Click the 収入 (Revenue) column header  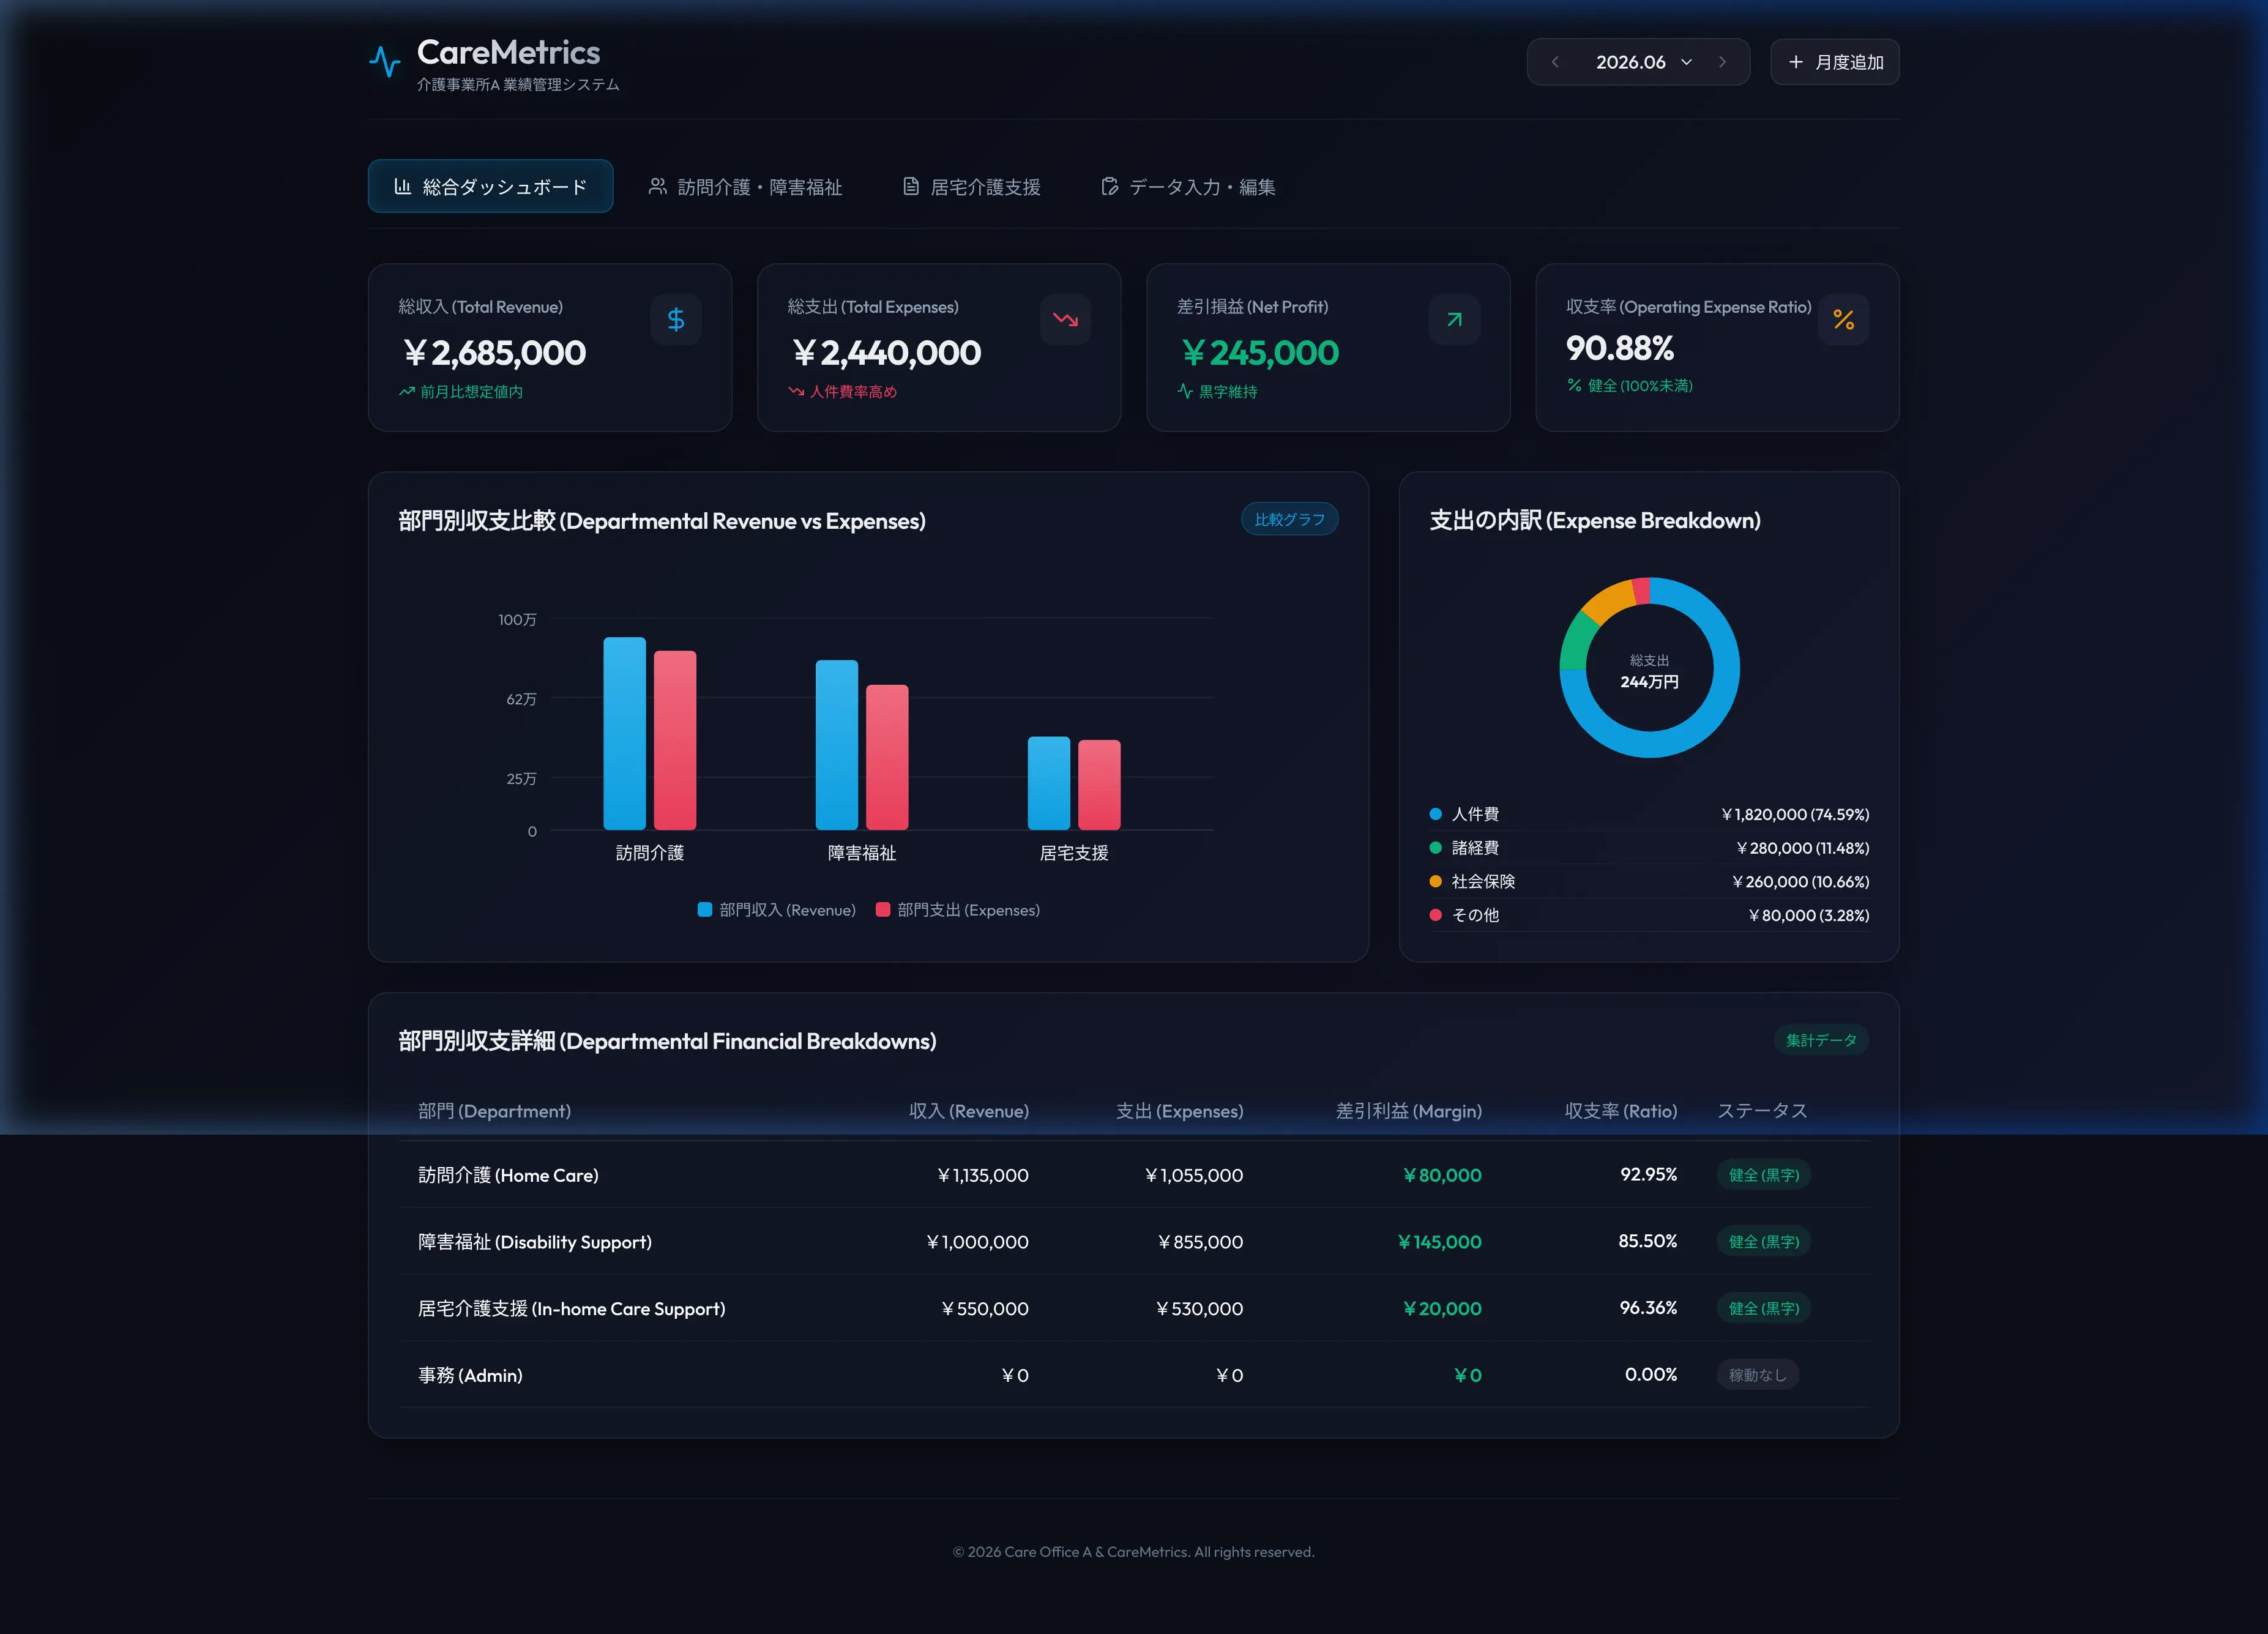click(968, 1110)
